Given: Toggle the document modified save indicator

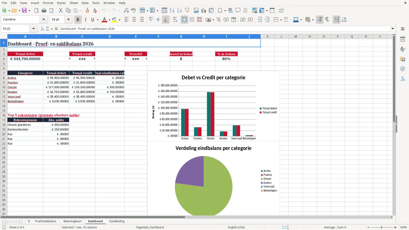Looking at the screenshot, I should [x=4, y=227].
